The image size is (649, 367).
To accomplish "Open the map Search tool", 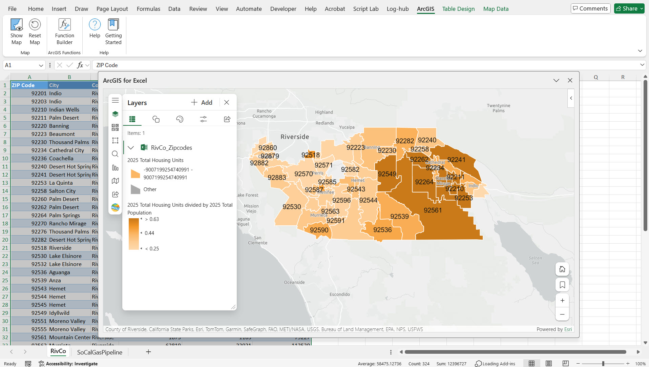I will tap(115, 154).
